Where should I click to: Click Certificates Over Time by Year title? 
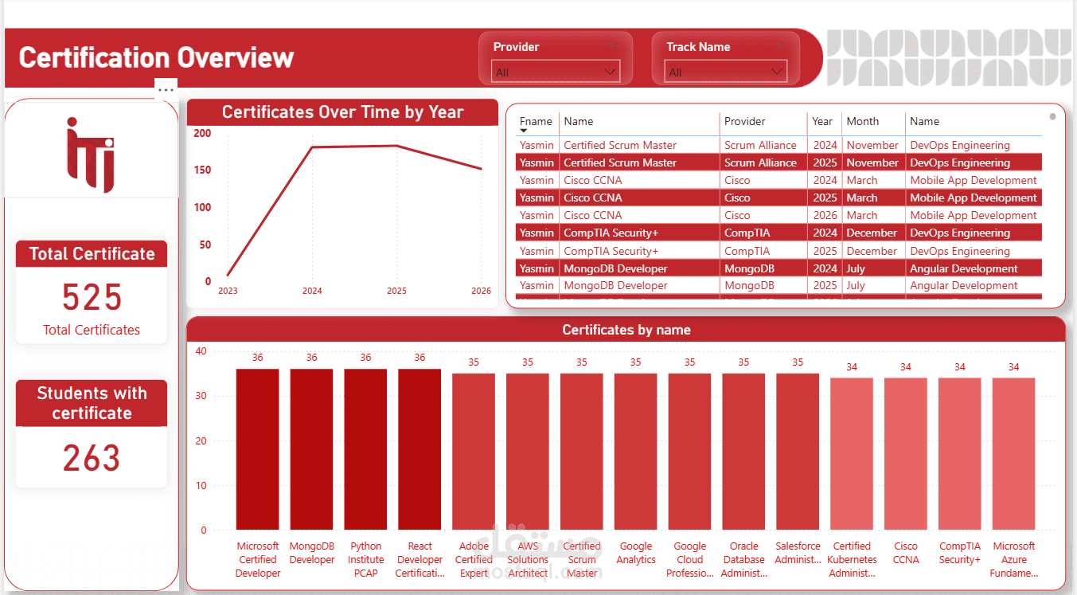pos(342,112)
